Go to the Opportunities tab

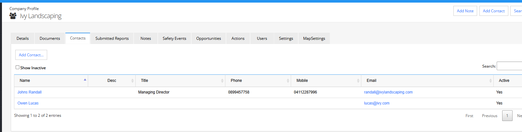click(208, 38)
